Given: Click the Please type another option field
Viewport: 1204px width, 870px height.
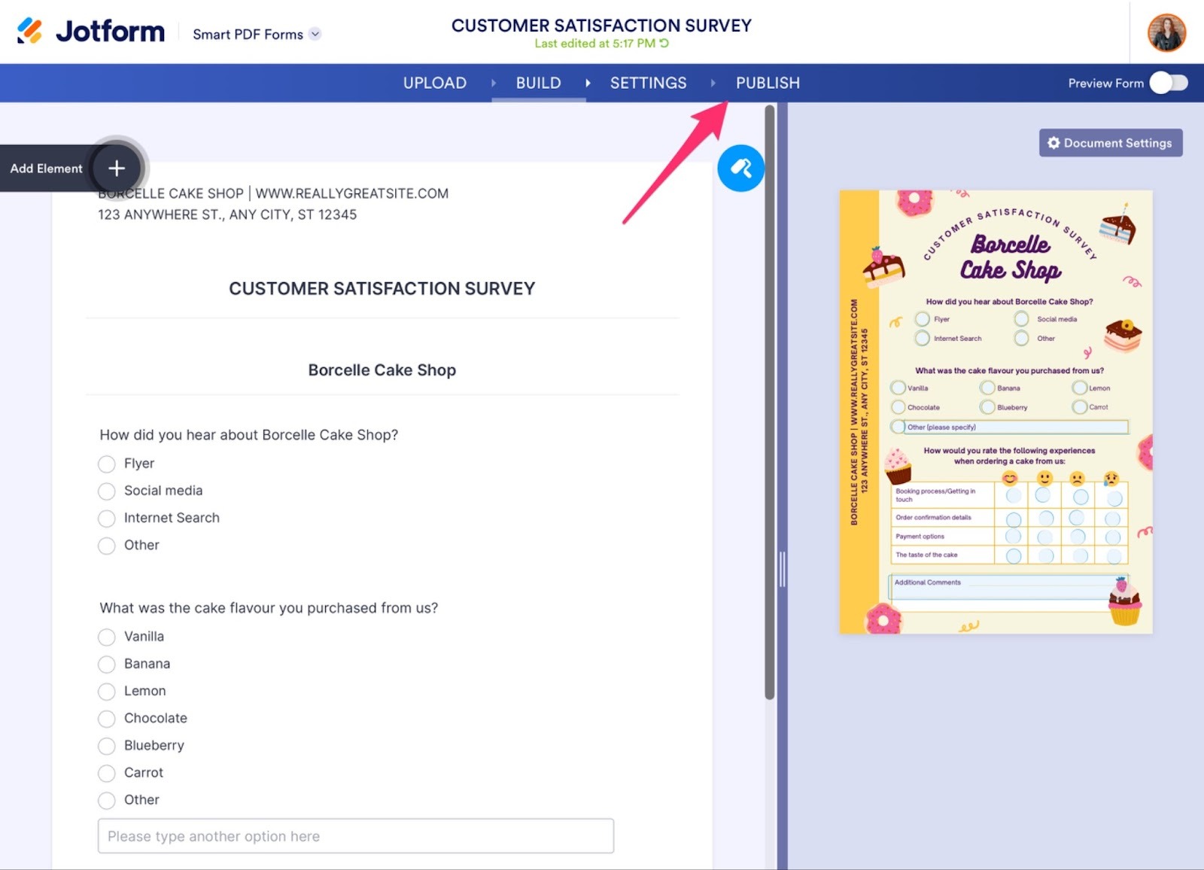Looking at the screenshot, I should [x=355, y=835].
